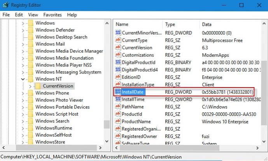Expand the CurrentVersion key arrow
The width and height of the screenshot is (268, 161).
[30, 86]
